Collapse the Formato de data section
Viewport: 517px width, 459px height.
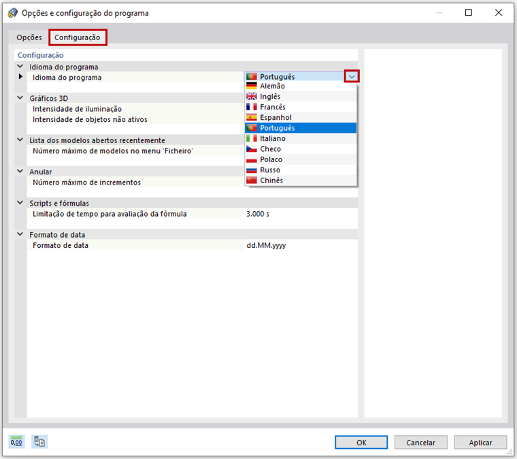(x=20, y=234)
